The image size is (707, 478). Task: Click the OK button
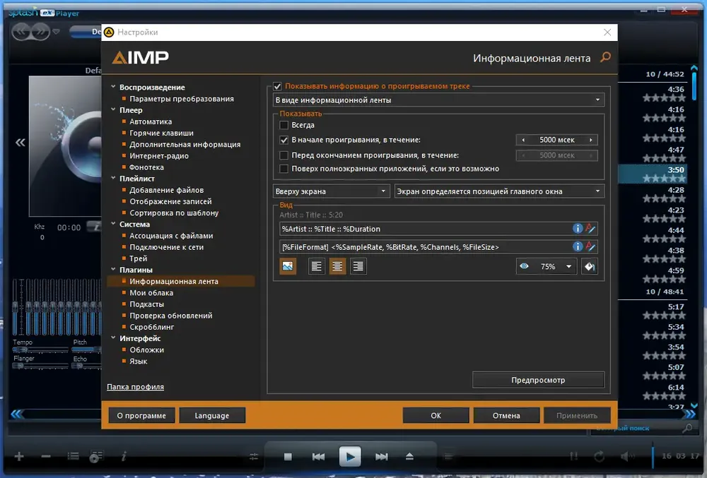(x=436, y=415)
